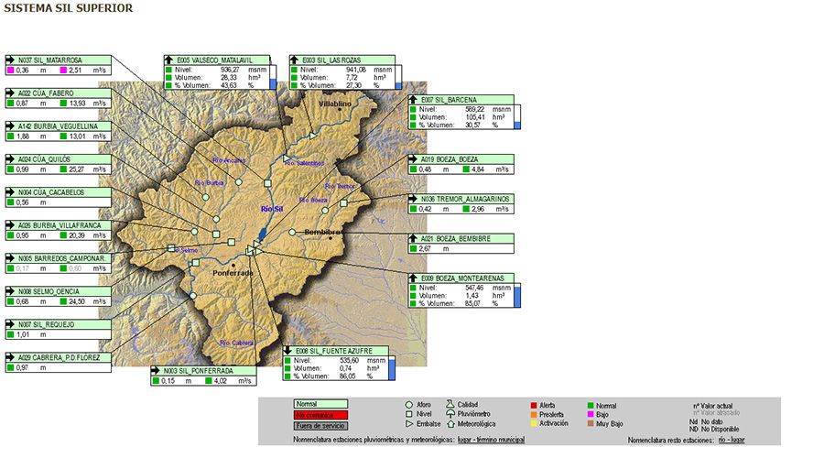The image size is (824, 458).
Task: Click the 'Fuera de servicio' legend box
Action: (x=320, y=425)
